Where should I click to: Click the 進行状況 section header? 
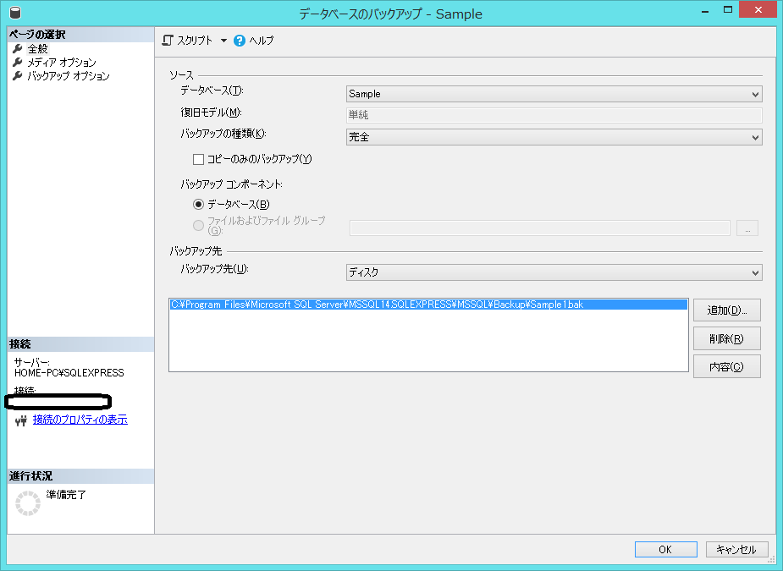tap(80, 476)
